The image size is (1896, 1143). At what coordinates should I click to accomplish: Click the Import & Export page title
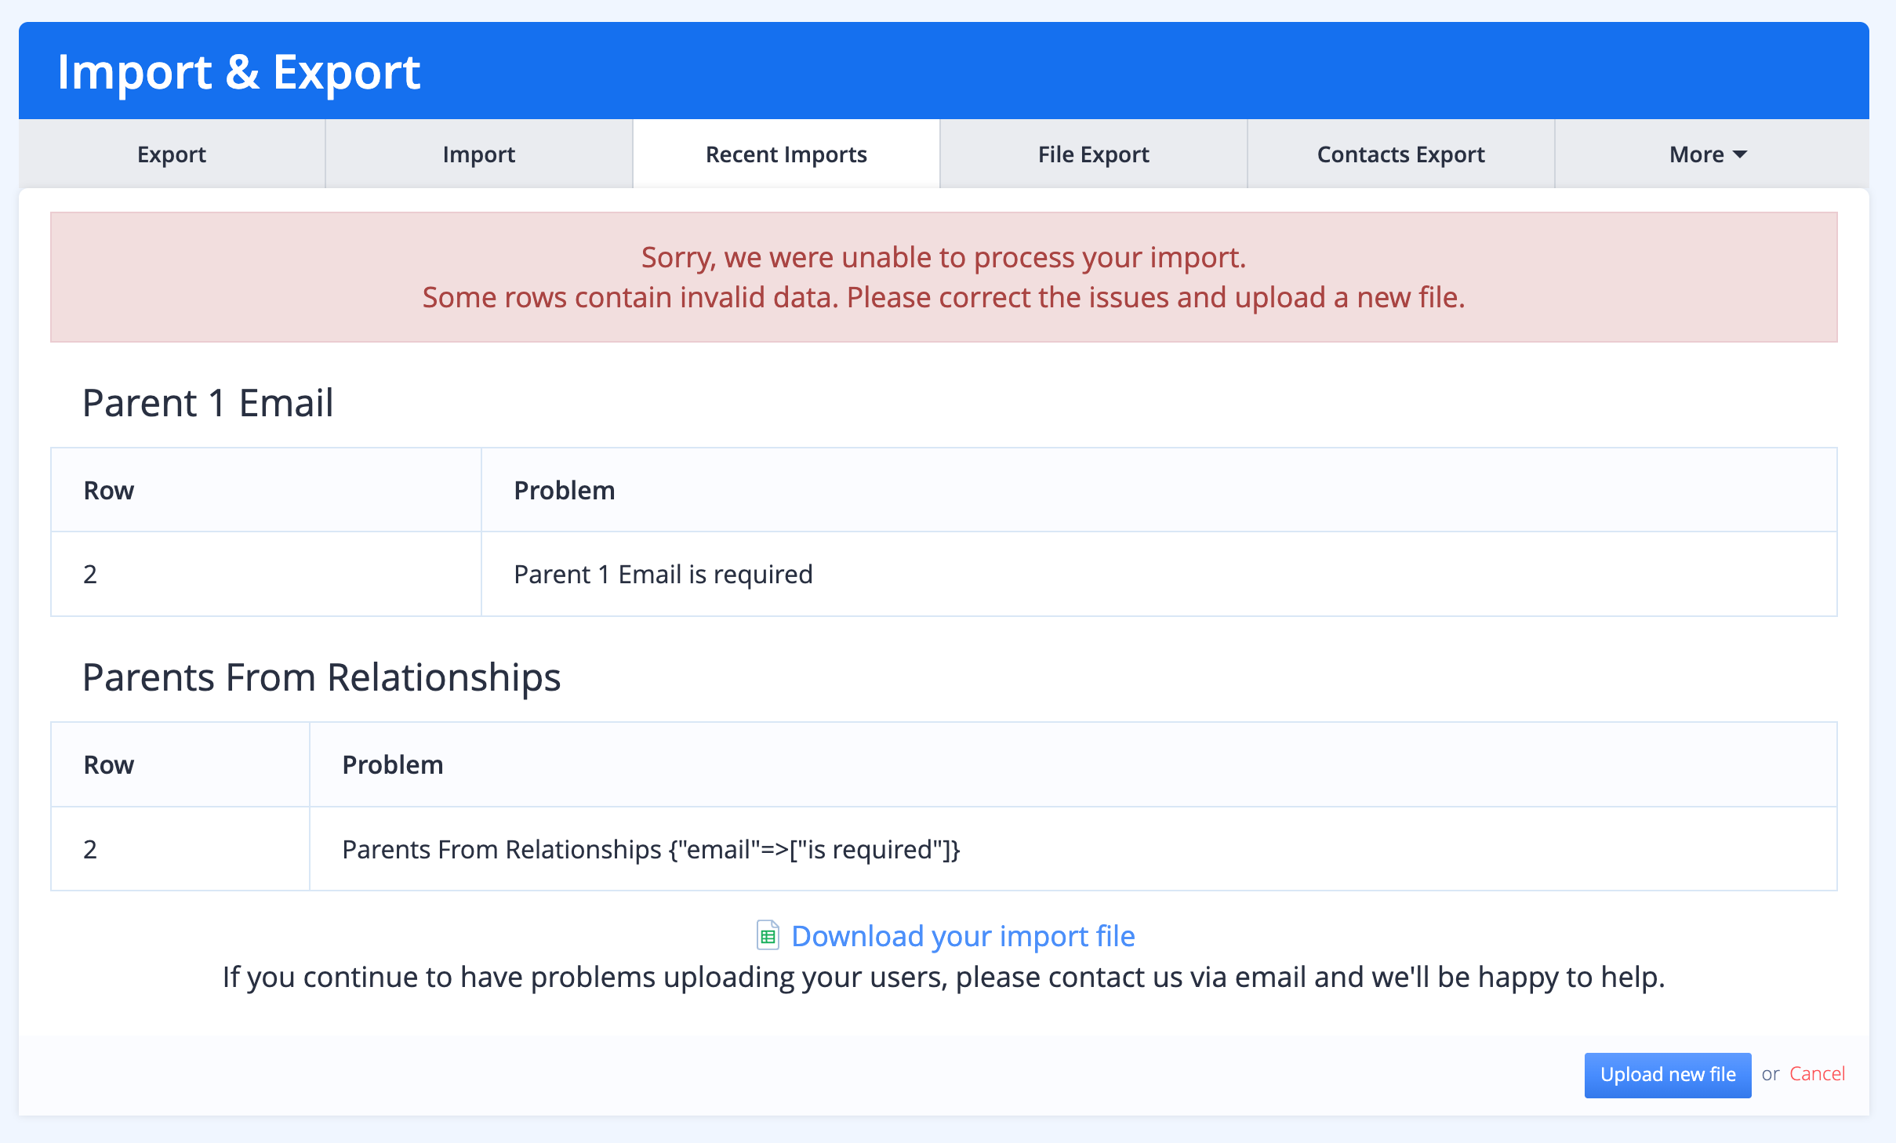click(x=238, y=72)
